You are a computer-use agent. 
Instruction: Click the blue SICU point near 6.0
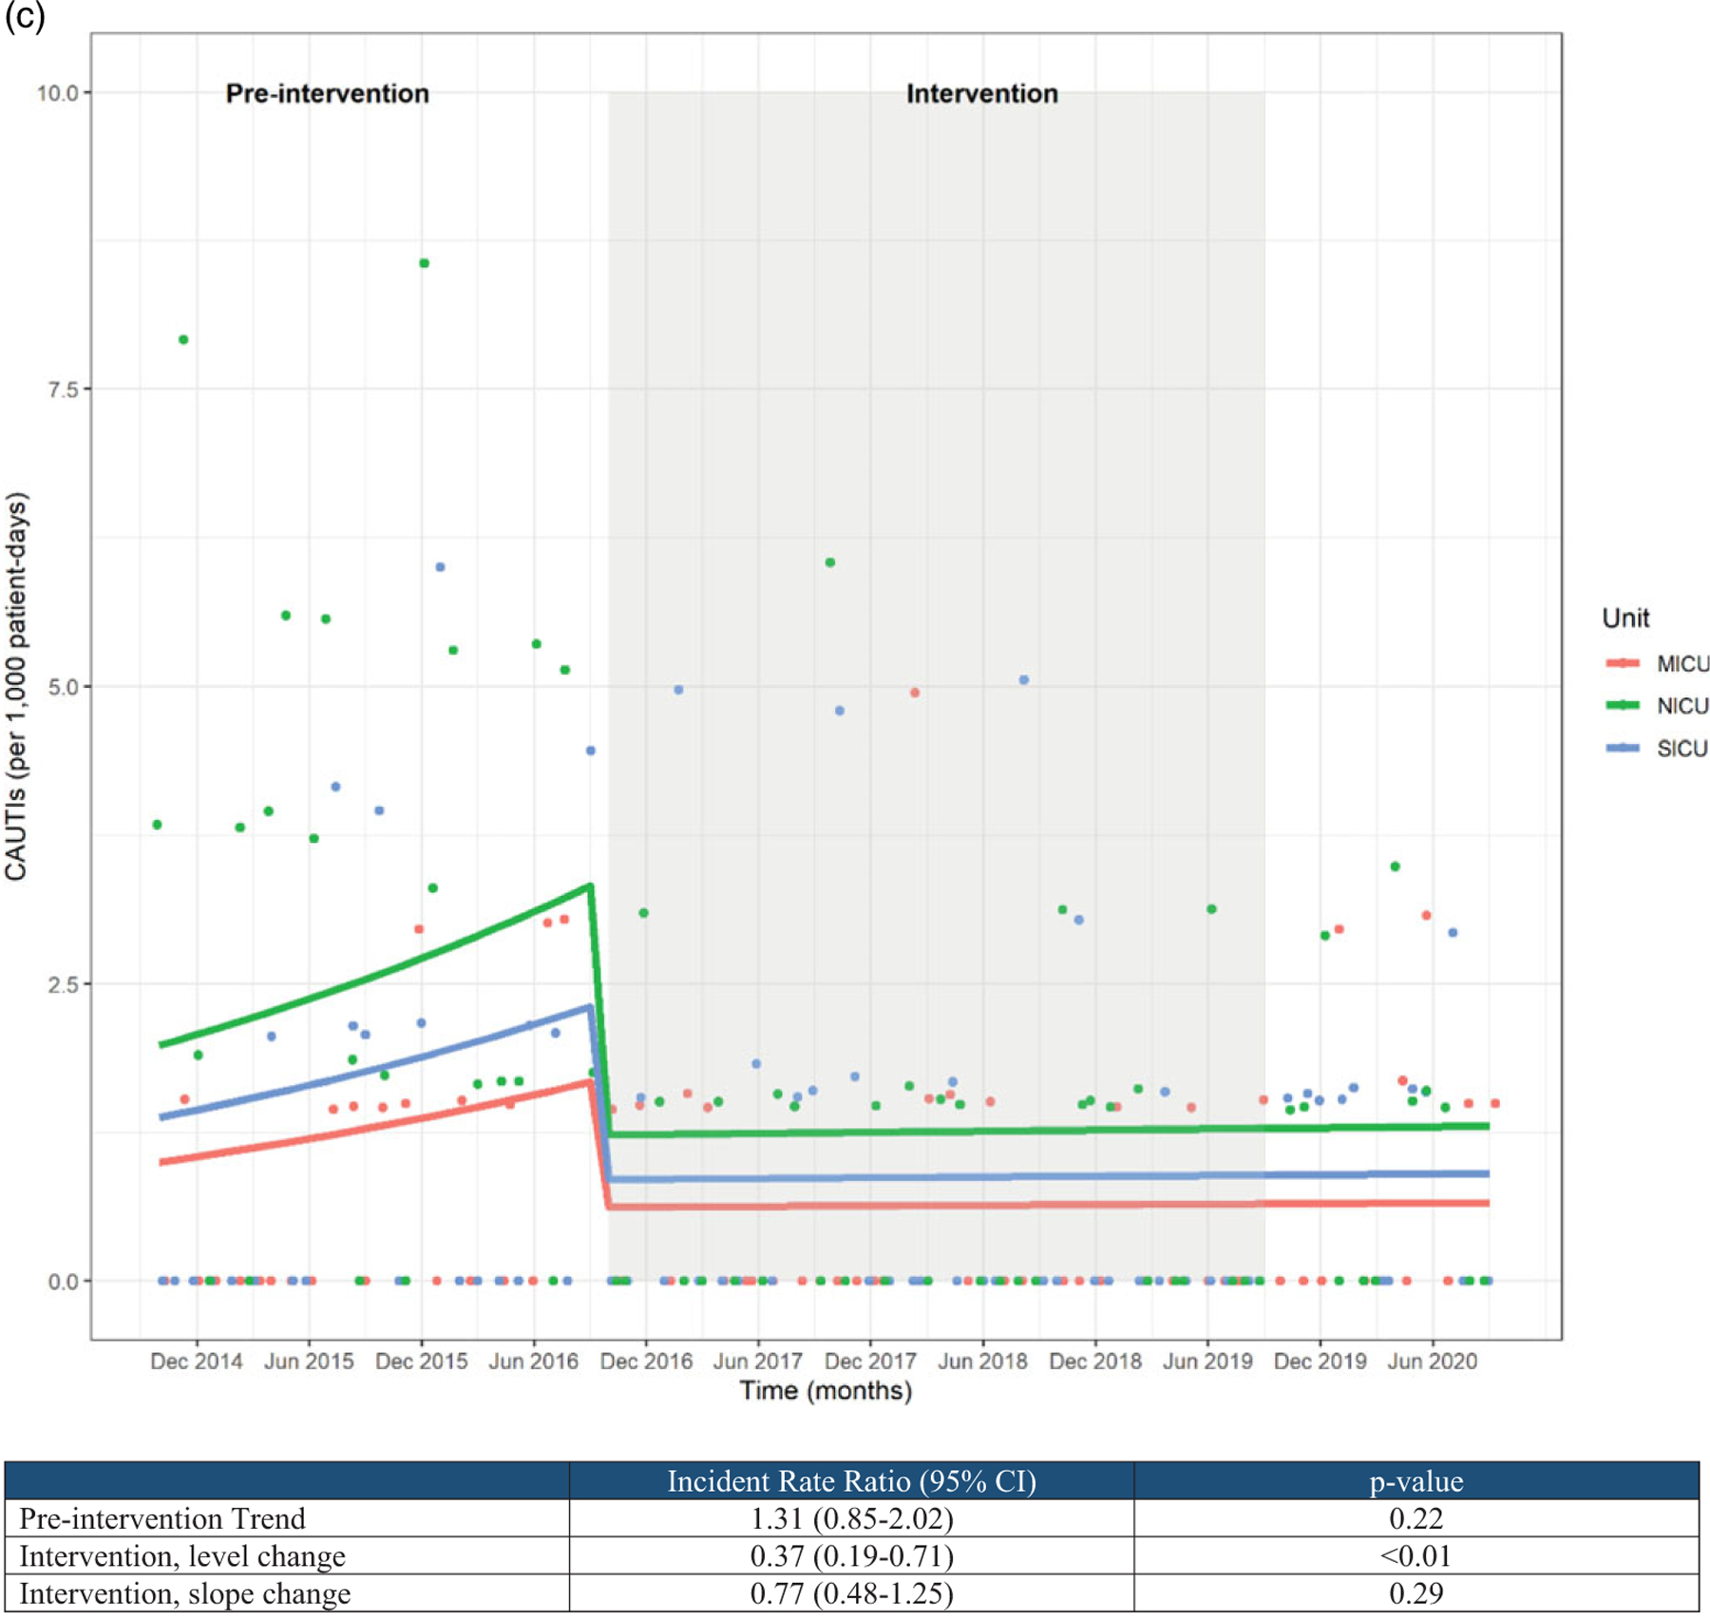440,567
